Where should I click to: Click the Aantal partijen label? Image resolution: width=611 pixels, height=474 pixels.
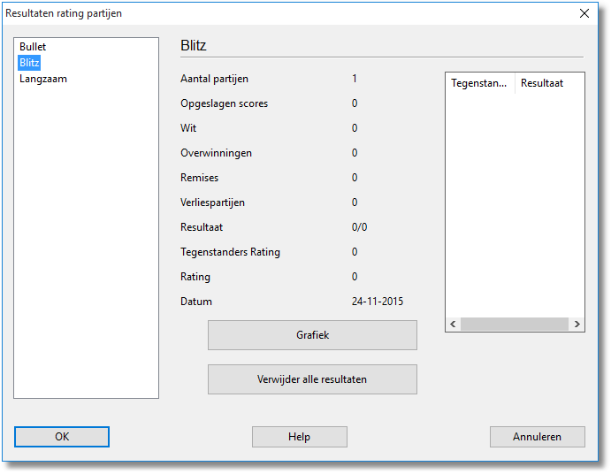[214, 79]
